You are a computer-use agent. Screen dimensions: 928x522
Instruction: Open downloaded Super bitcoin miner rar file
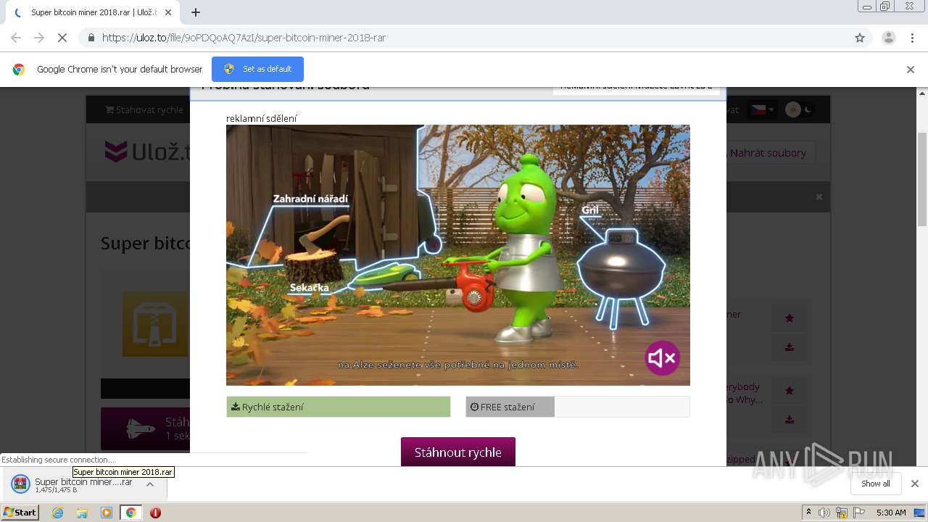click(83, 485)
